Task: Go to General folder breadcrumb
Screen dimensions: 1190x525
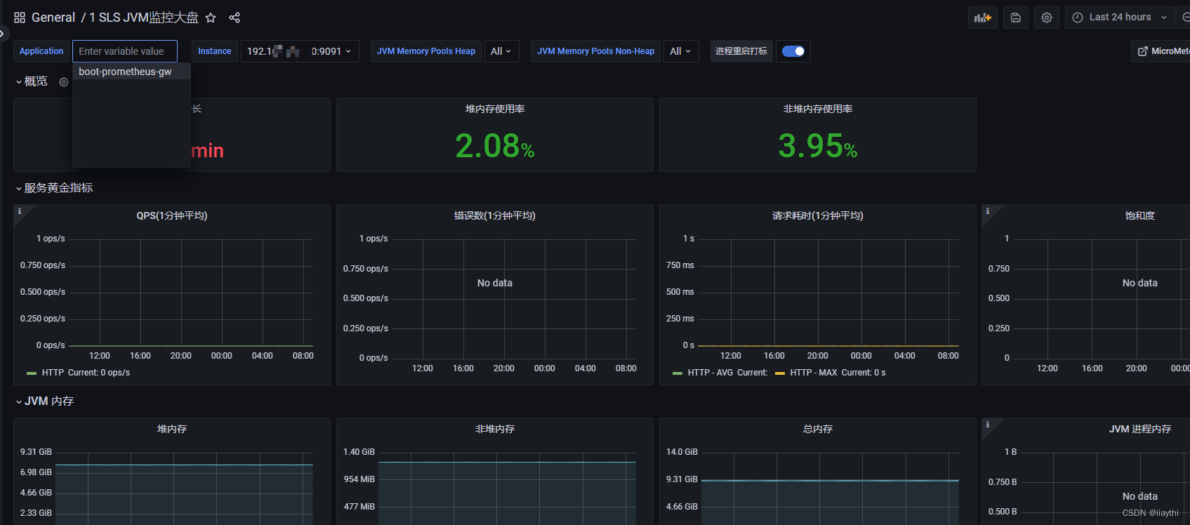Action: pyautogui.click(x=53, y=18)
